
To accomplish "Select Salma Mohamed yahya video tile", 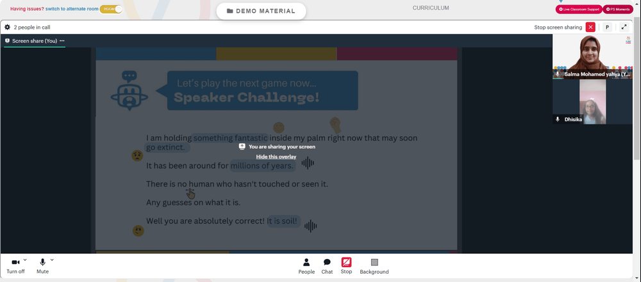I will click(x=592, y=56).
